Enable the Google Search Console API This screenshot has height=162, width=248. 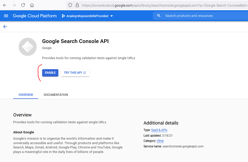(50, 73)
